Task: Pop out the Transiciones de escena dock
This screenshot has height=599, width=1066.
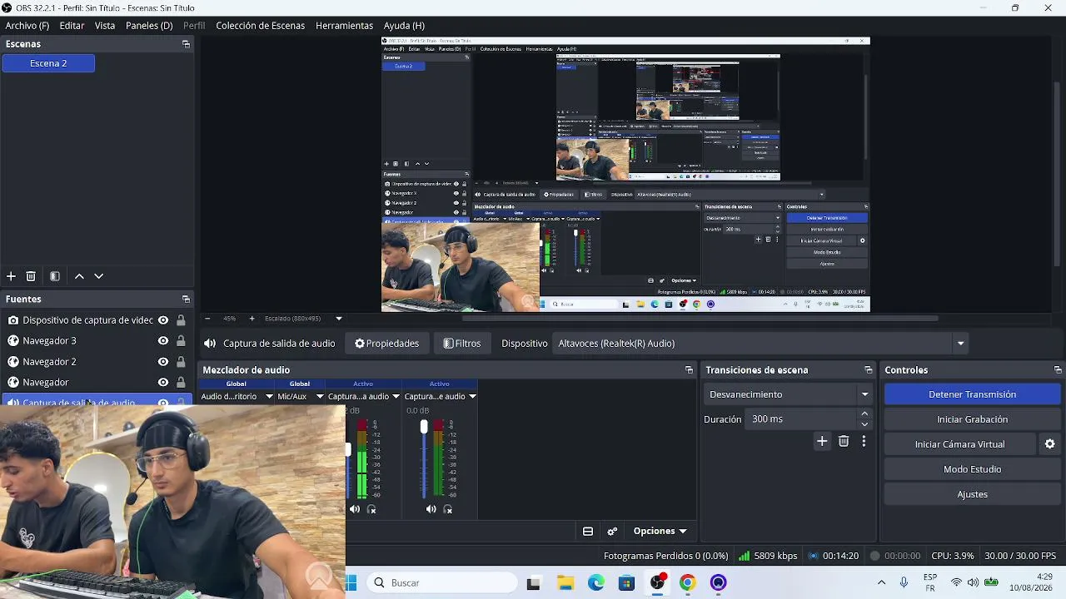Action: [868, 370]
